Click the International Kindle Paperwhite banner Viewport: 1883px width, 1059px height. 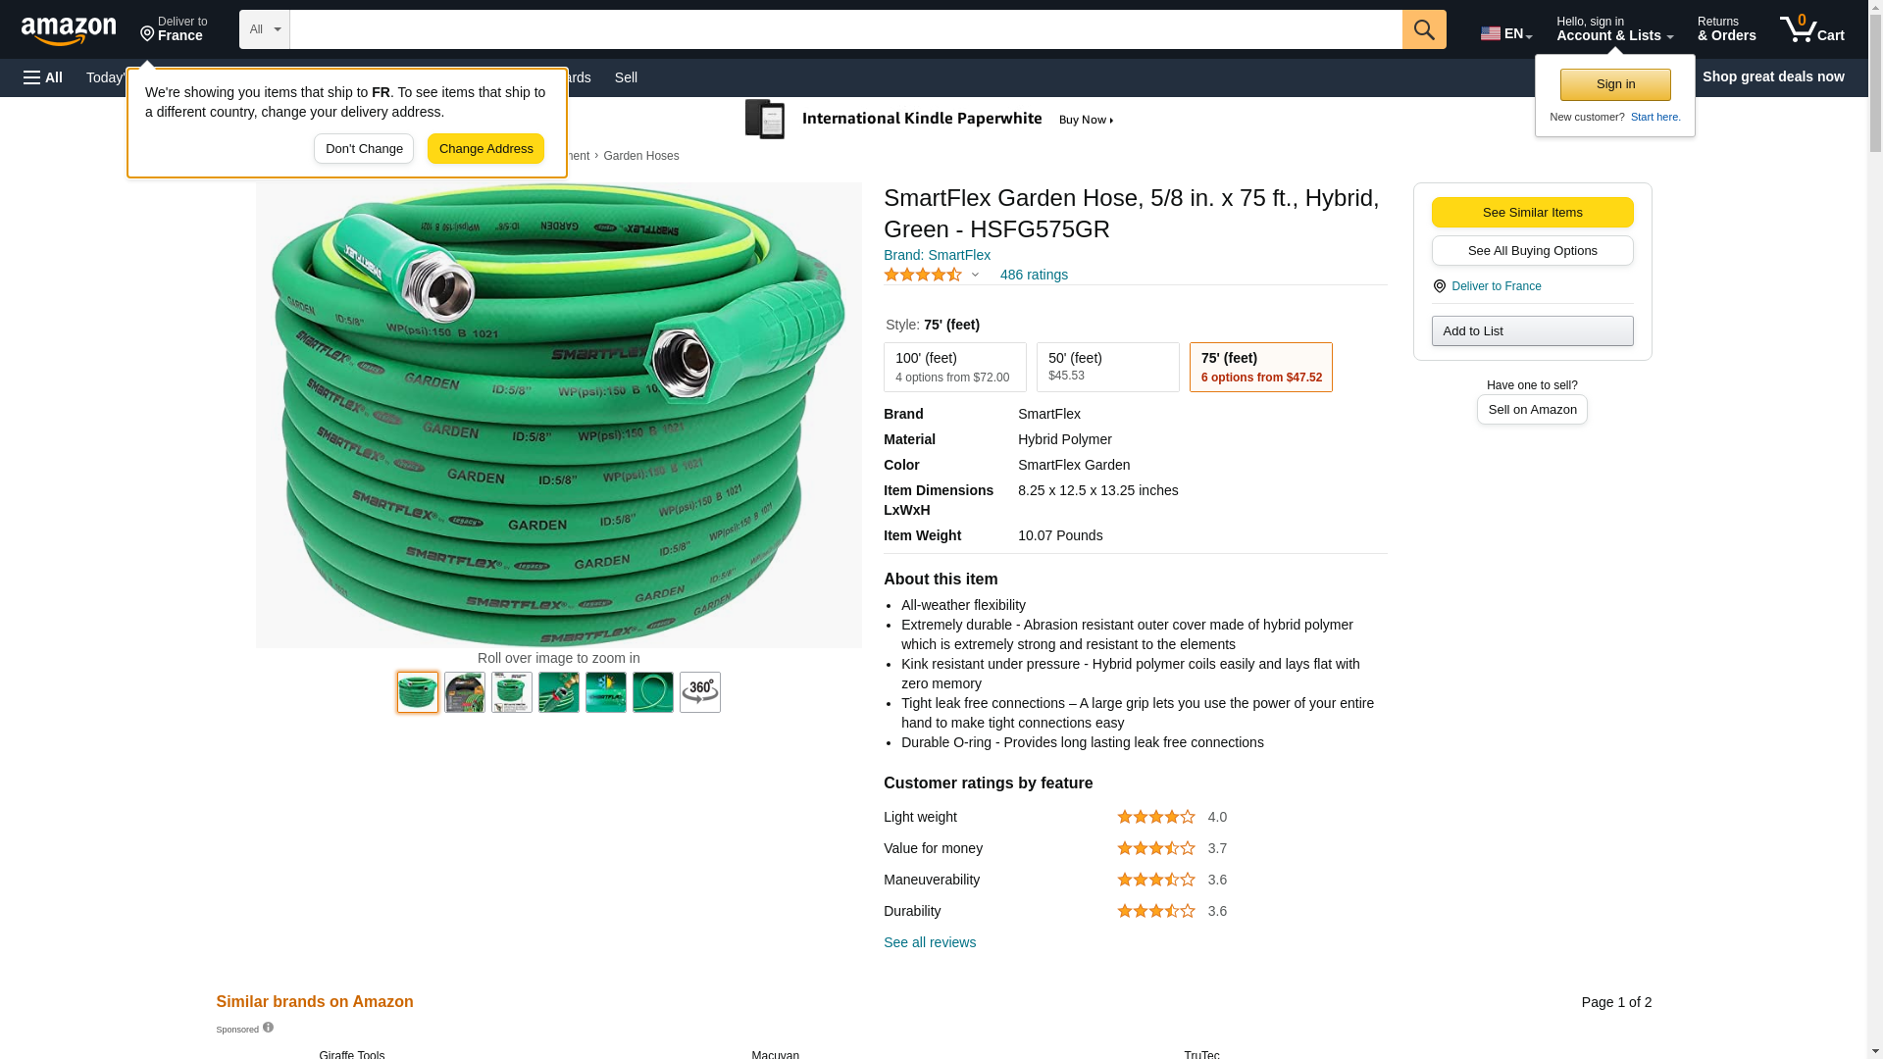(x=932, y=120)
